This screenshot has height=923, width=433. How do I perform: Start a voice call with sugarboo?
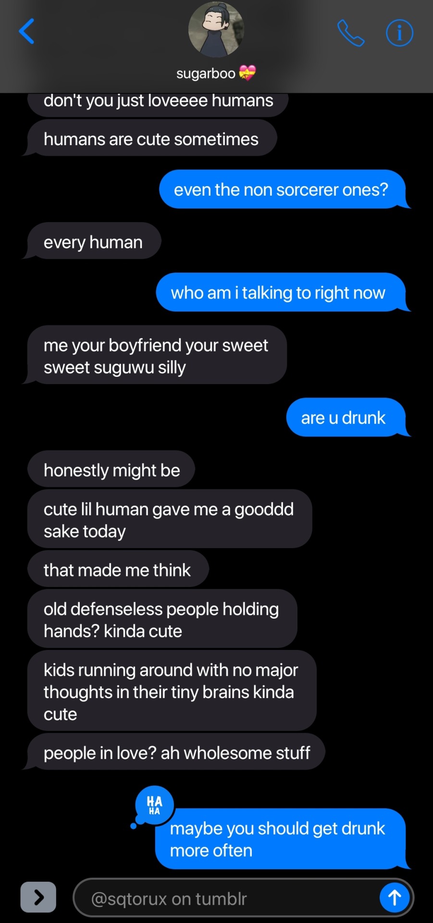pyautogui.click(x=351, y=33)
